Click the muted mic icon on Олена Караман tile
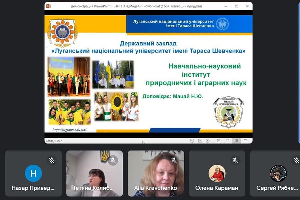 [x=235, y=160]
